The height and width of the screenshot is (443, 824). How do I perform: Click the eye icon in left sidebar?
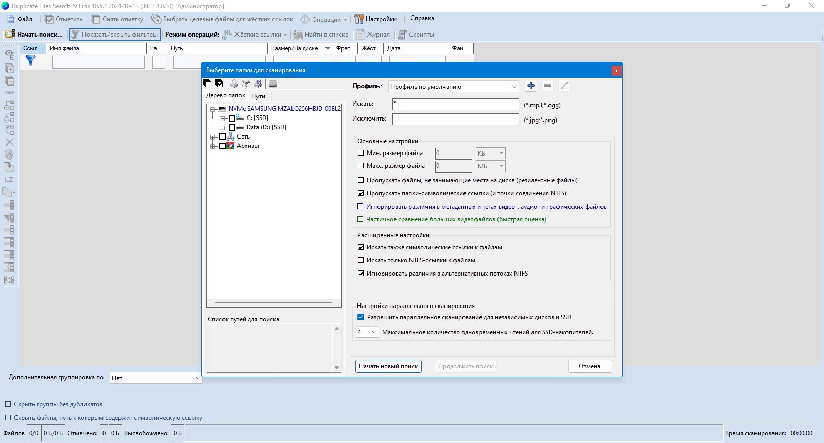(x=9, y=54)
